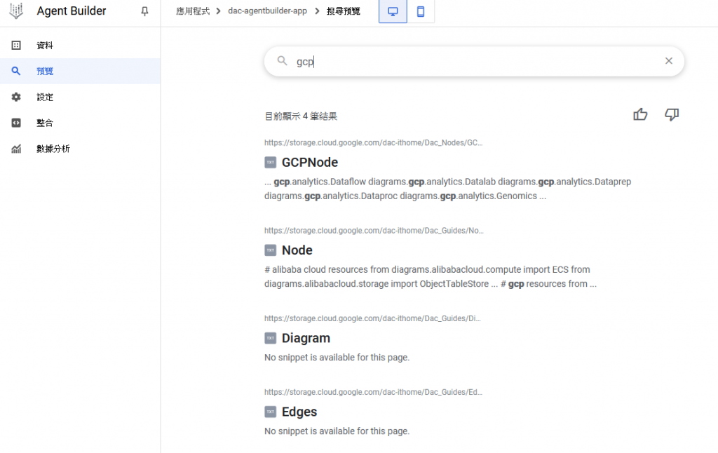
Task: Open the 整合 menu item
Action: click(80, 123)
